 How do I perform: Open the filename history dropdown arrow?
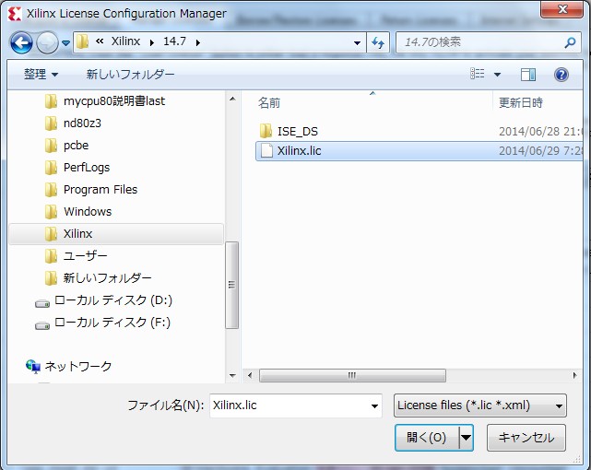pos(374,406)
